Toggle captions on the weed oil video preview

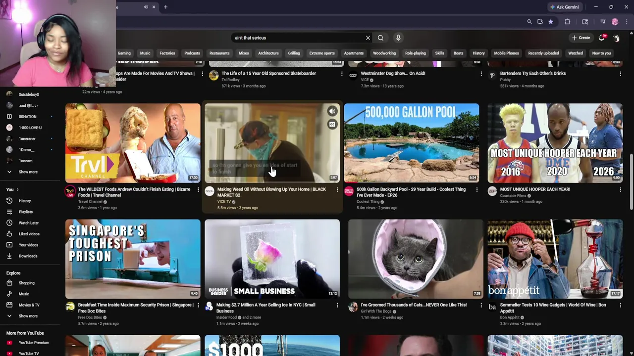tap(332, 124)
